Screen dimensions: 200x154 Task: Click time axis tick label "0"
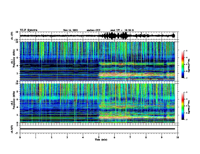(20, 137)
